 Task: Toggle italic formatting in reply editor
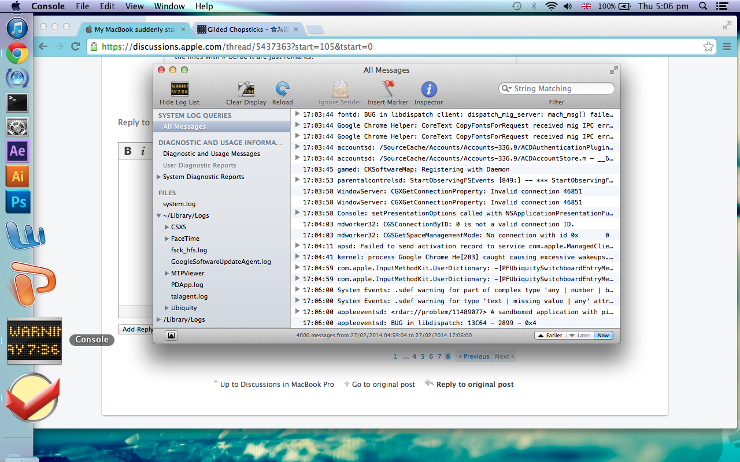(x=143, y=151)
